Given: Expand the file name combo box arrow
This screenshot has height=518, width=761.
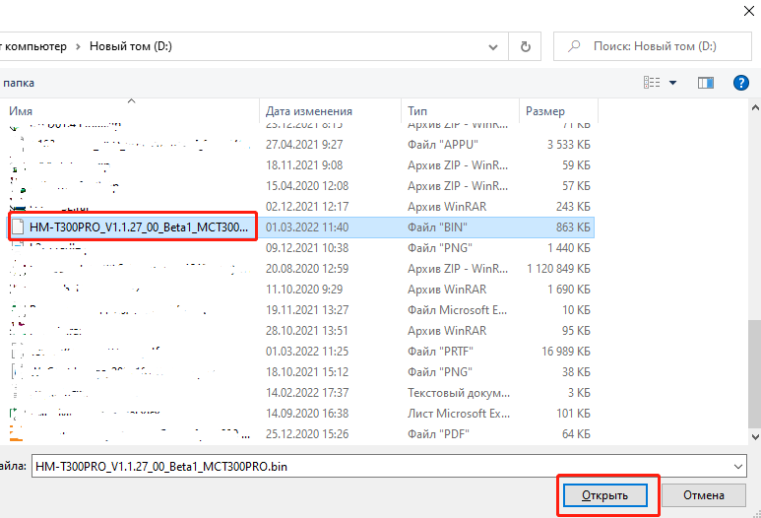Looking at the screenshot, I should point(738,464).
